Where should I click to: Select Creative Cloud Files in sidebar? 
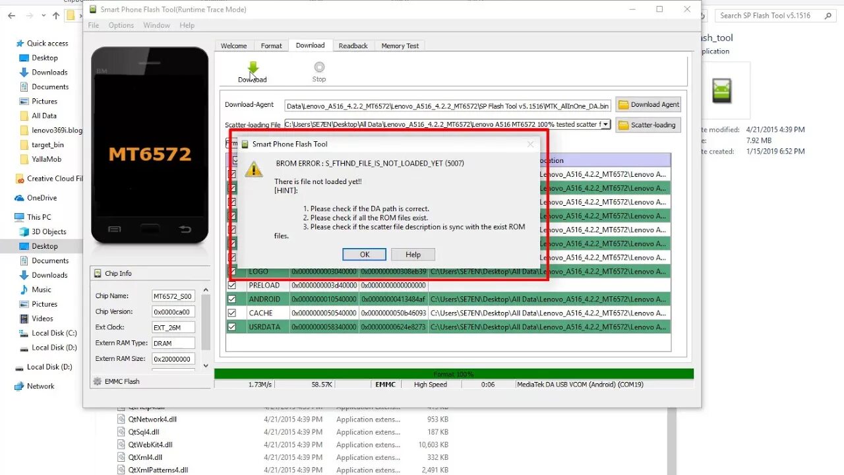click(x=49, y=179)
